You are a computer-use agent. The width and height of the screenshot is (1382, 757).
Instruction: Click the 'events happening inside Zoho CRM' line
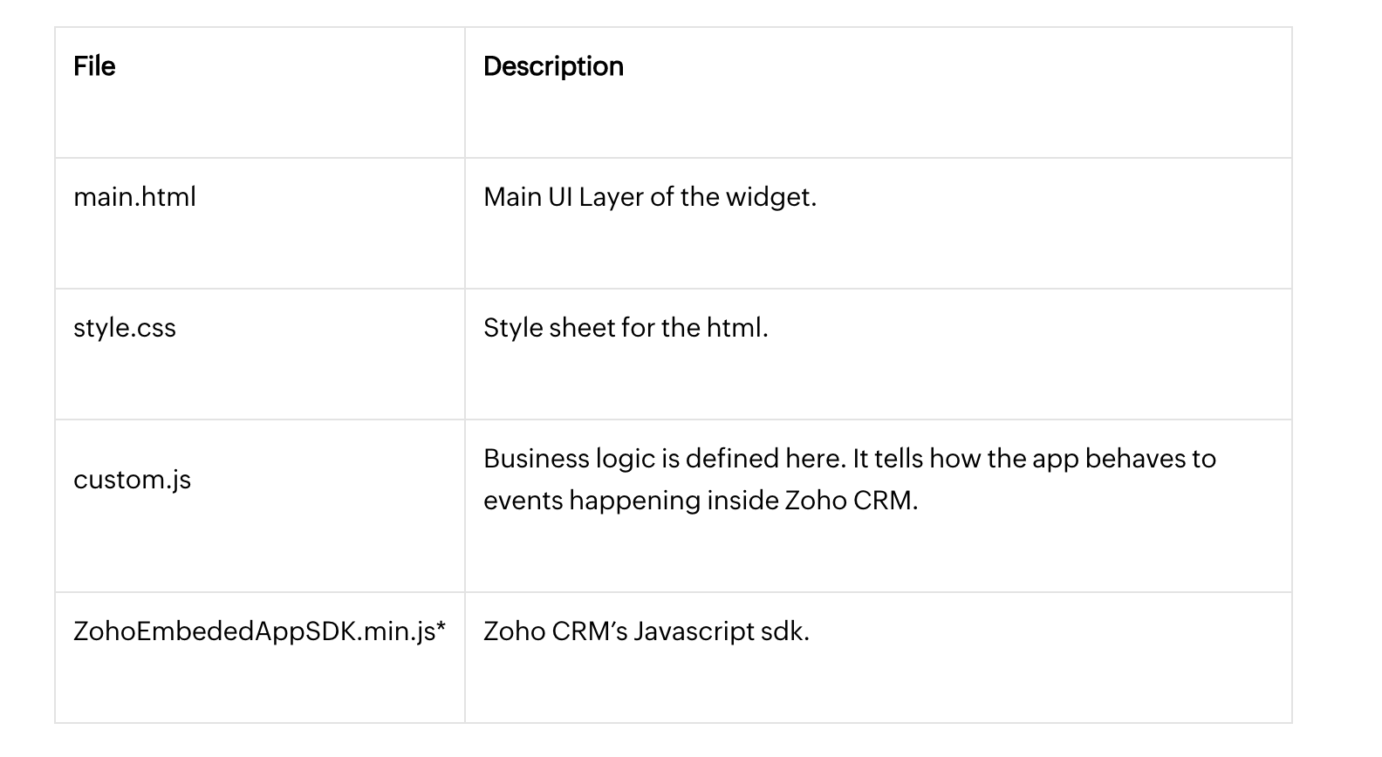point(701,501)
